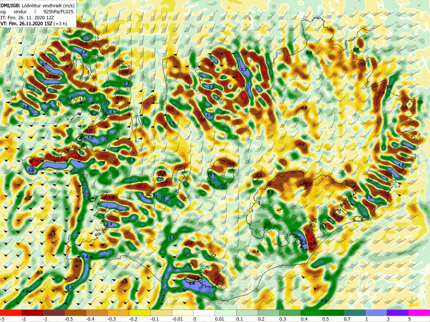
Task: Click the legend label "-0.01"
Action: coord(177,319)
